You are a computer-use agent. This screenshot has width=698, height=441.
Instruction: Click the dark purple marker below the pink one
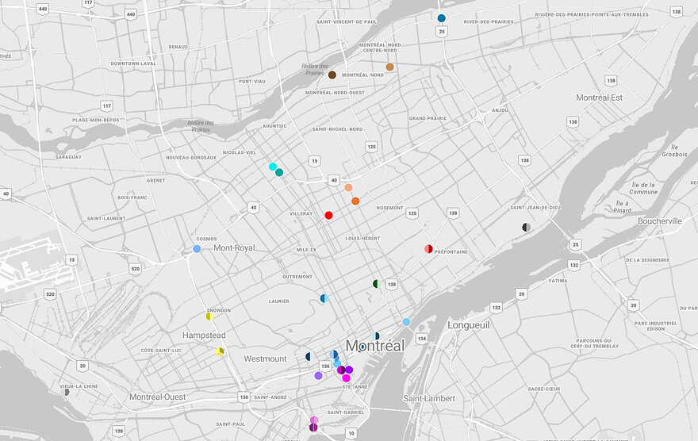click(313, 428)
